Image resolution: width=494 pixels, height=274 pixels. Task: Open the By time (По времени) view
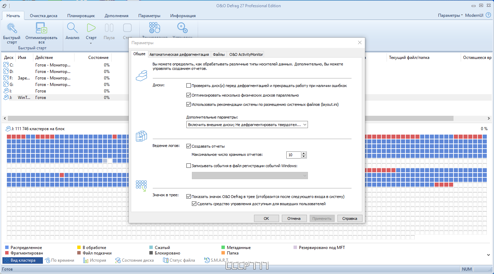point(59,260)
